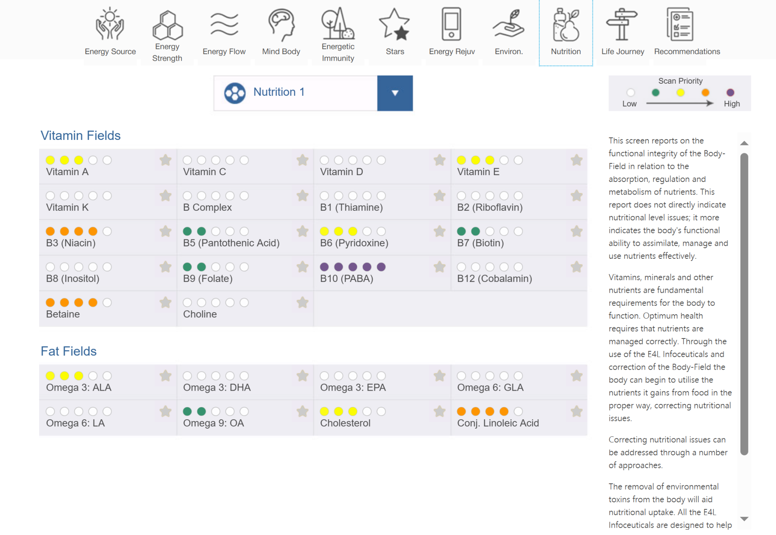Viewport: 776px width, 535px height.
Task: Star the B6 (Pyridoxine) field
Action: click(440, 231)
